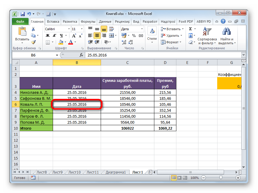Click the AutoSum sigma icon
Image resolution: width=258 pixels, height=193 pixels.
(190, 29)
